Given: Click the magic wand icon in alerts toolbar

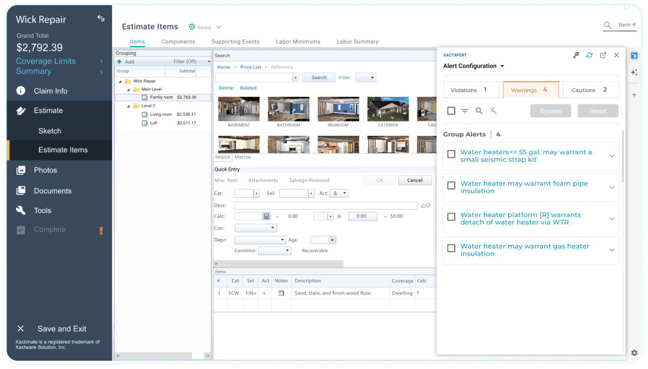Looking at the screenshot, I should tap(493, 111).
